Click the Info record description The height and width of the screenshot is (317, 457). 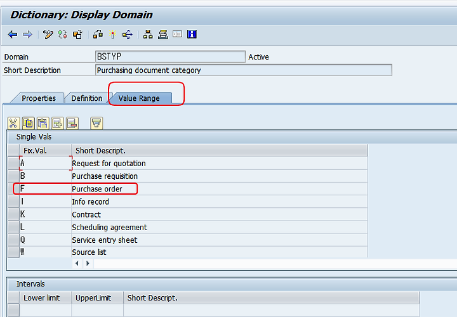click(x=220, y=202)
